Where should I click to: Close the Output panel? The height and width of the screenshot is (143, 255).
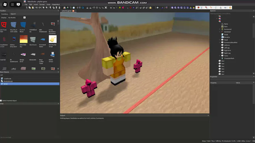208,115
